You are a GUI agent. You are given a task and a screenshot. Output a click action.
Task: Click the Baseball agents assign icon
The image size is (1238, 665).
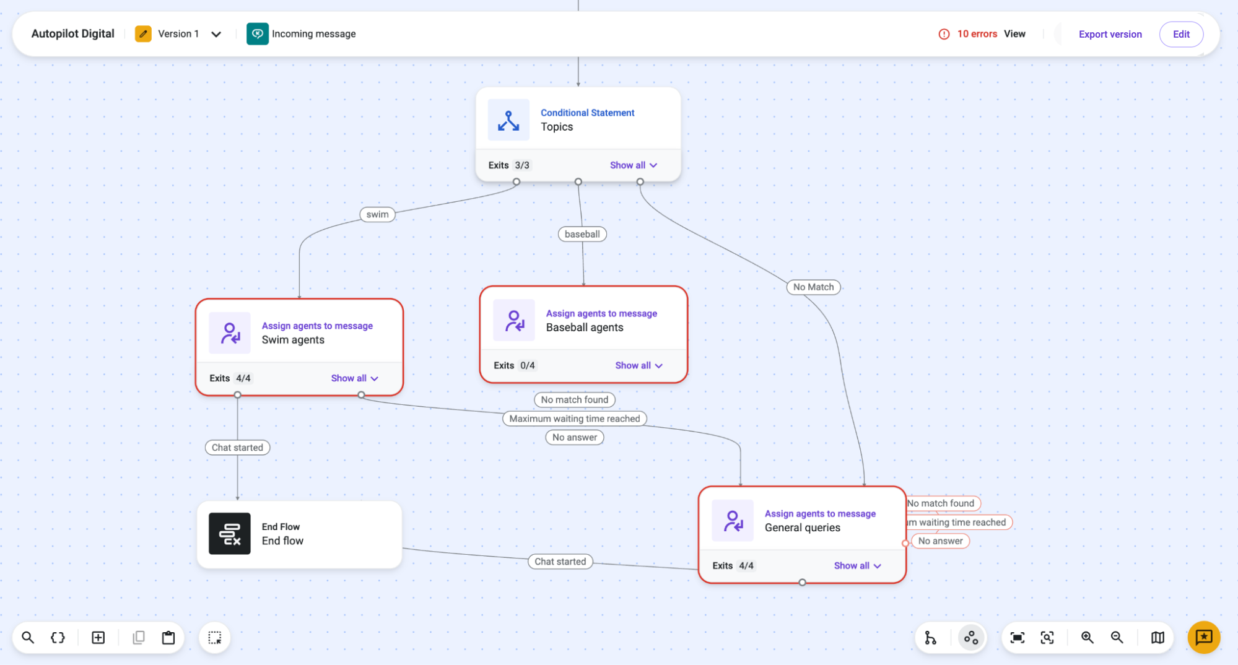coord(514,320)
